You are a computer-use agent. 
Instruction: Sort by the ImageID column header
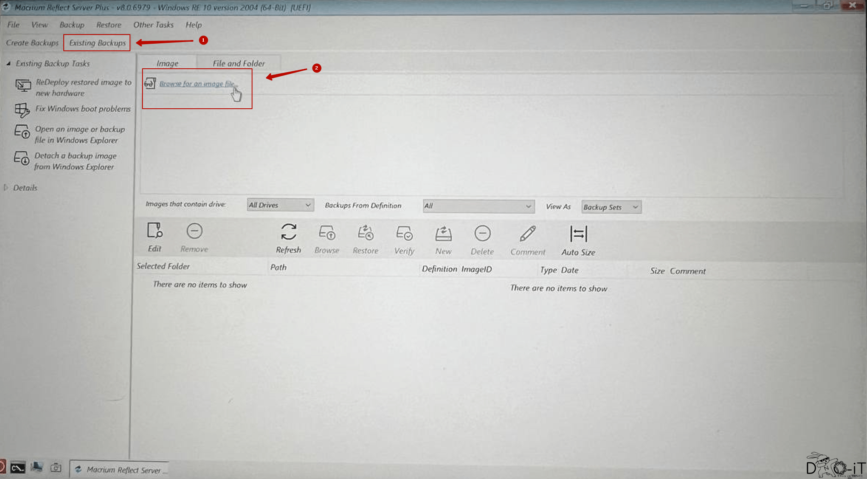pos(477,269)
